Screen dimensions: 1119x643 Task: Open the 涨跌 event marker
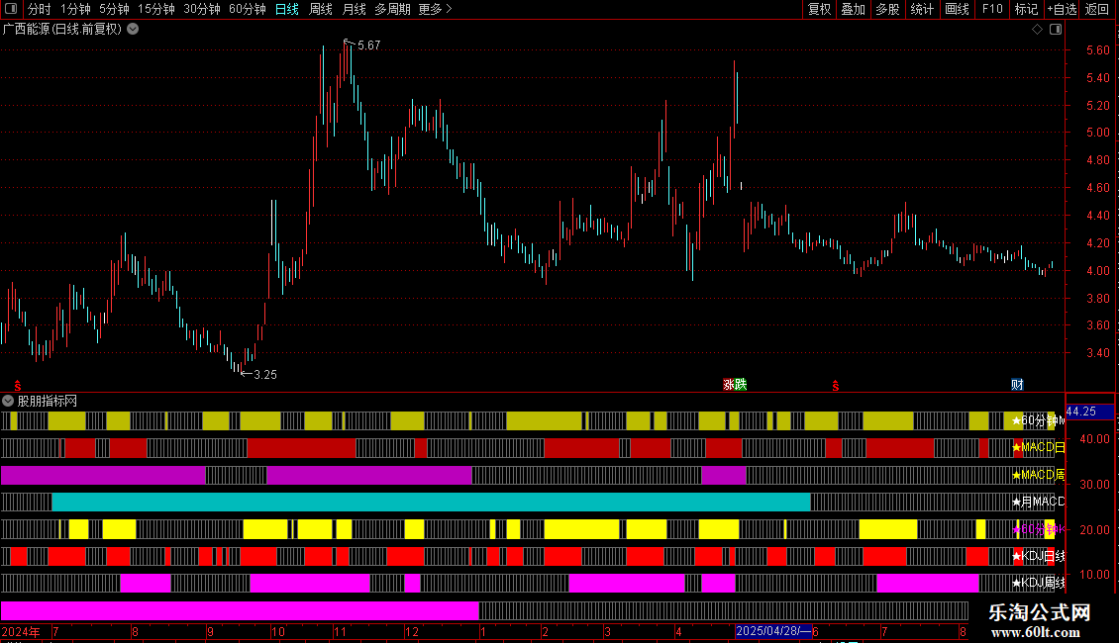click(735, 384)
